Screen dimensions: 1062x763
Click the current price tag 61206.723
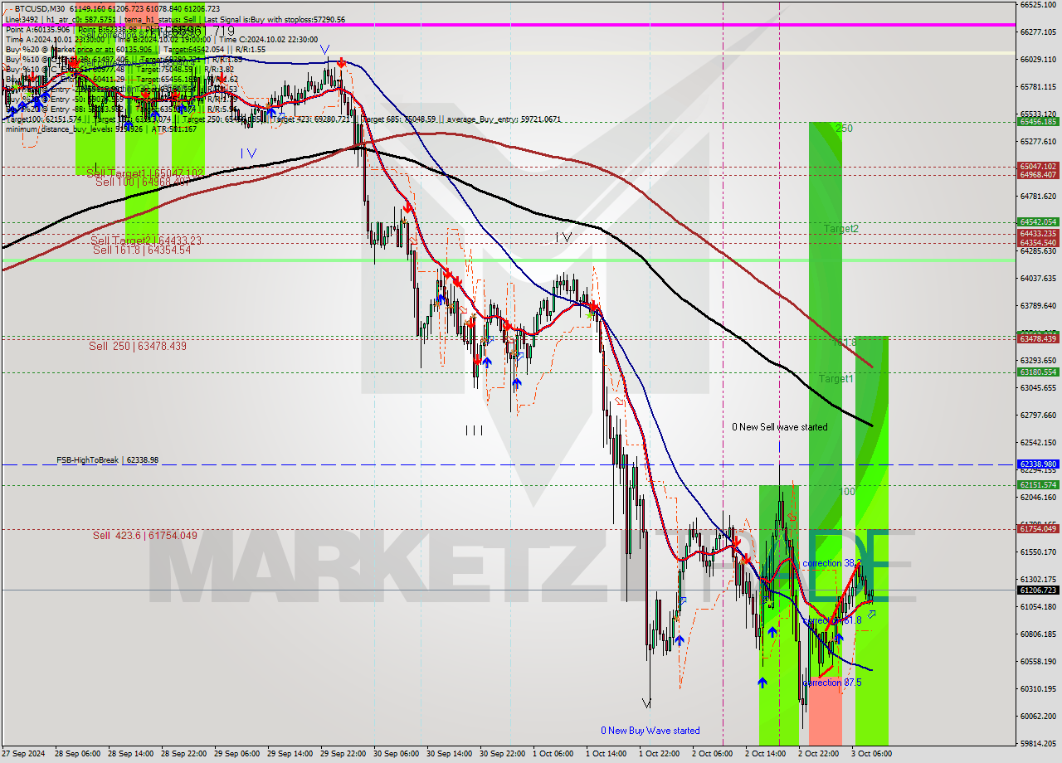point(1037,590)
